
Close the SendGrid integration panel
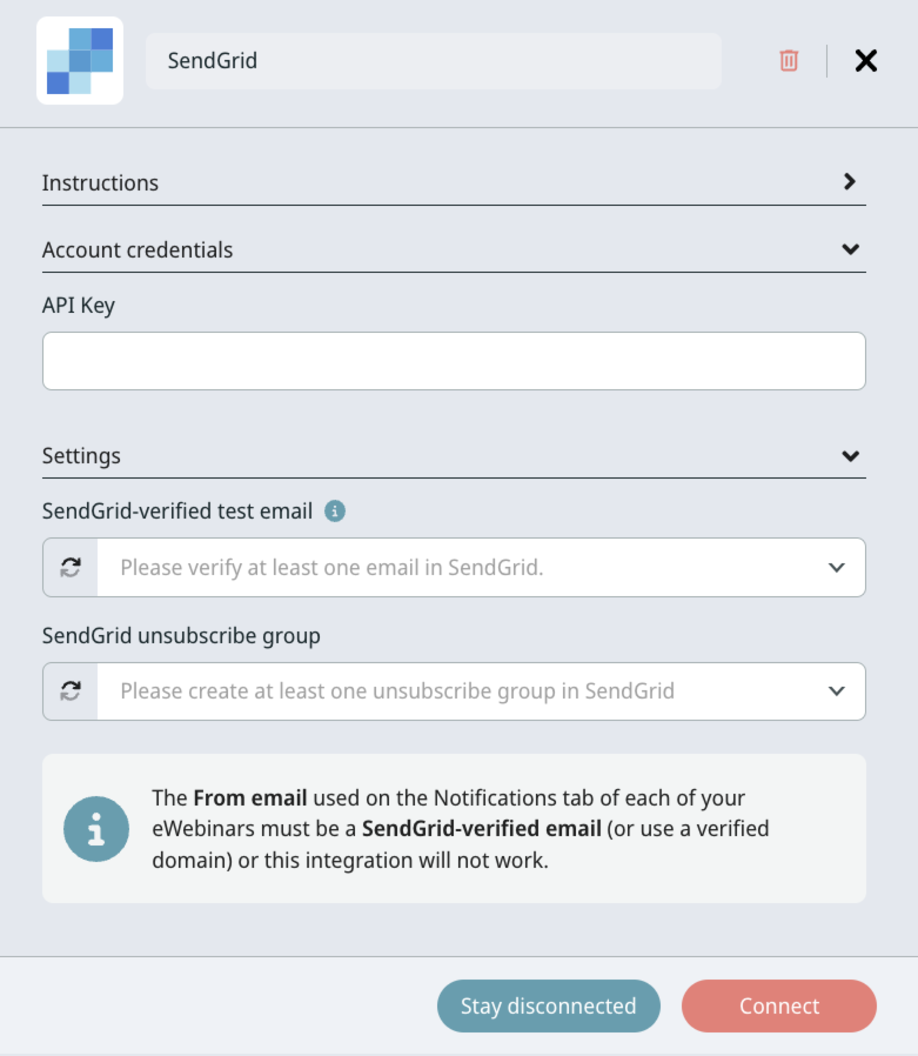coord(866,61)
